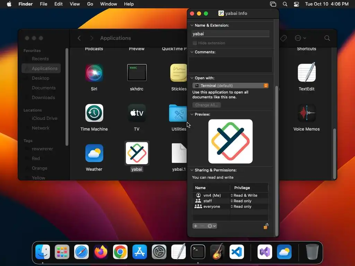The height and width of the screenshot is (266, 355).
Task: Launch Visual Studio Code from the Dock
Action: [x=236, y=252]
